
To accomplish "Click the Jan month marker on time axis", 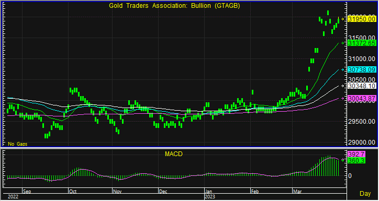I will coord(209,192).
